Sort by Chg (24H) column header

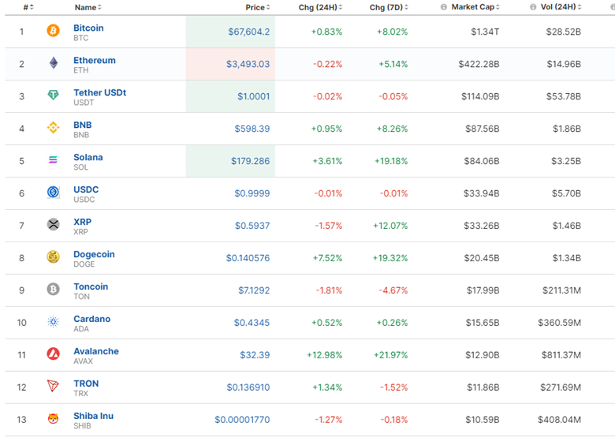320,7
